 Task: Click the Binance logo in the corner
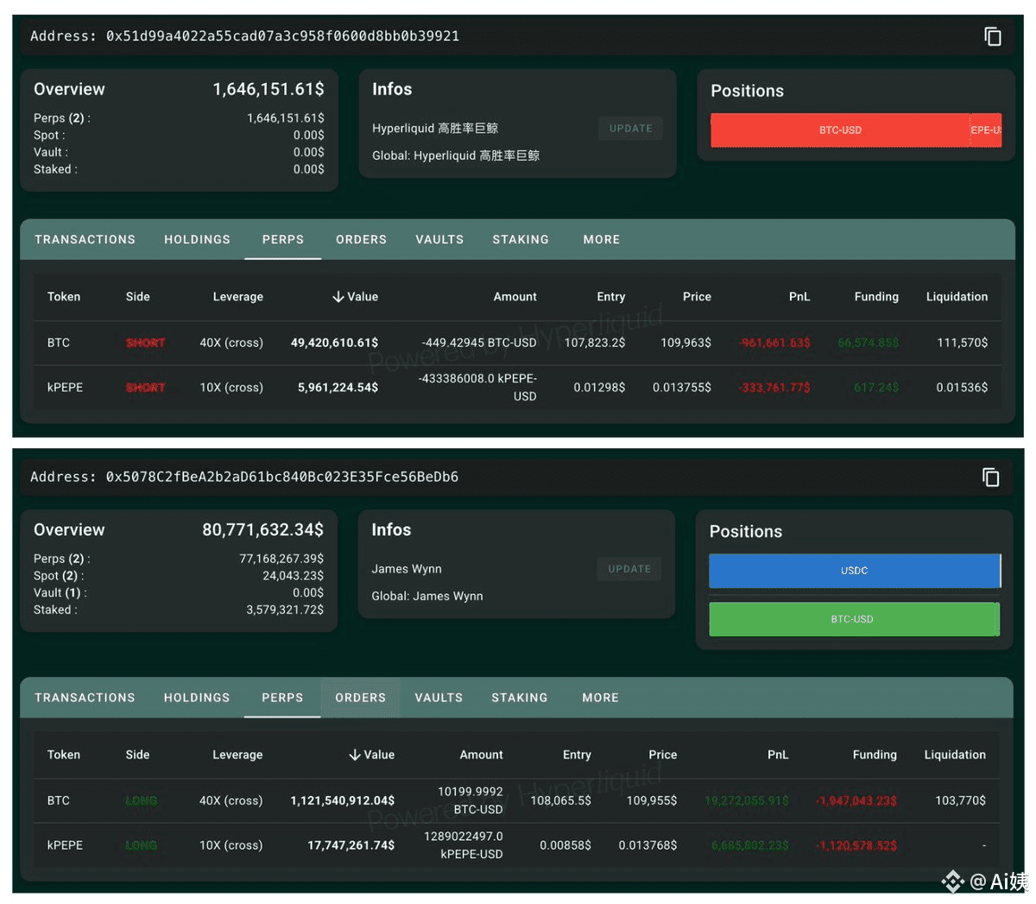click(952, 881)
